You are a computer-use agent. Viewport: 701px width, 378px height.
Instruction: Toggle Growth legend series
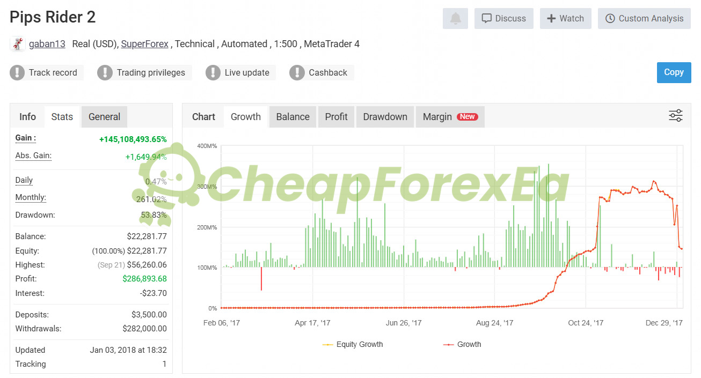point(462,344)
